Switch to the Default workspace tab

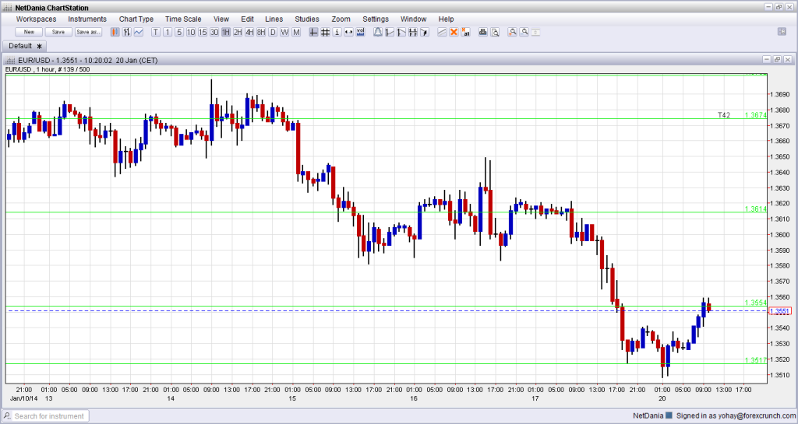click(25, 46)
